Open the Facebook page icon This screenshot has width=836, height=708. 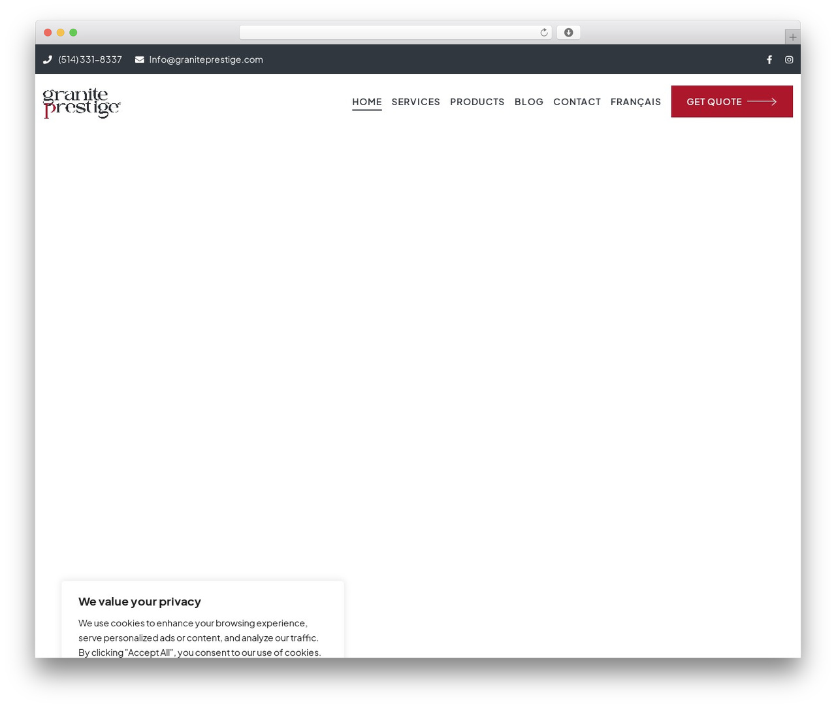click(769, 59)
